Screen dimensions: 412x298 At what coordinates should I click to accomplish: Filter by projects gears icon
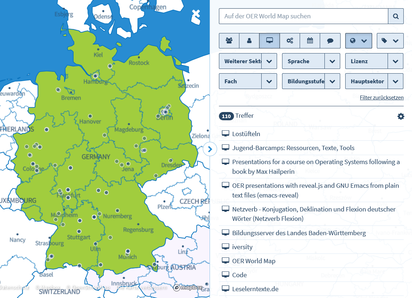(290, 41)
